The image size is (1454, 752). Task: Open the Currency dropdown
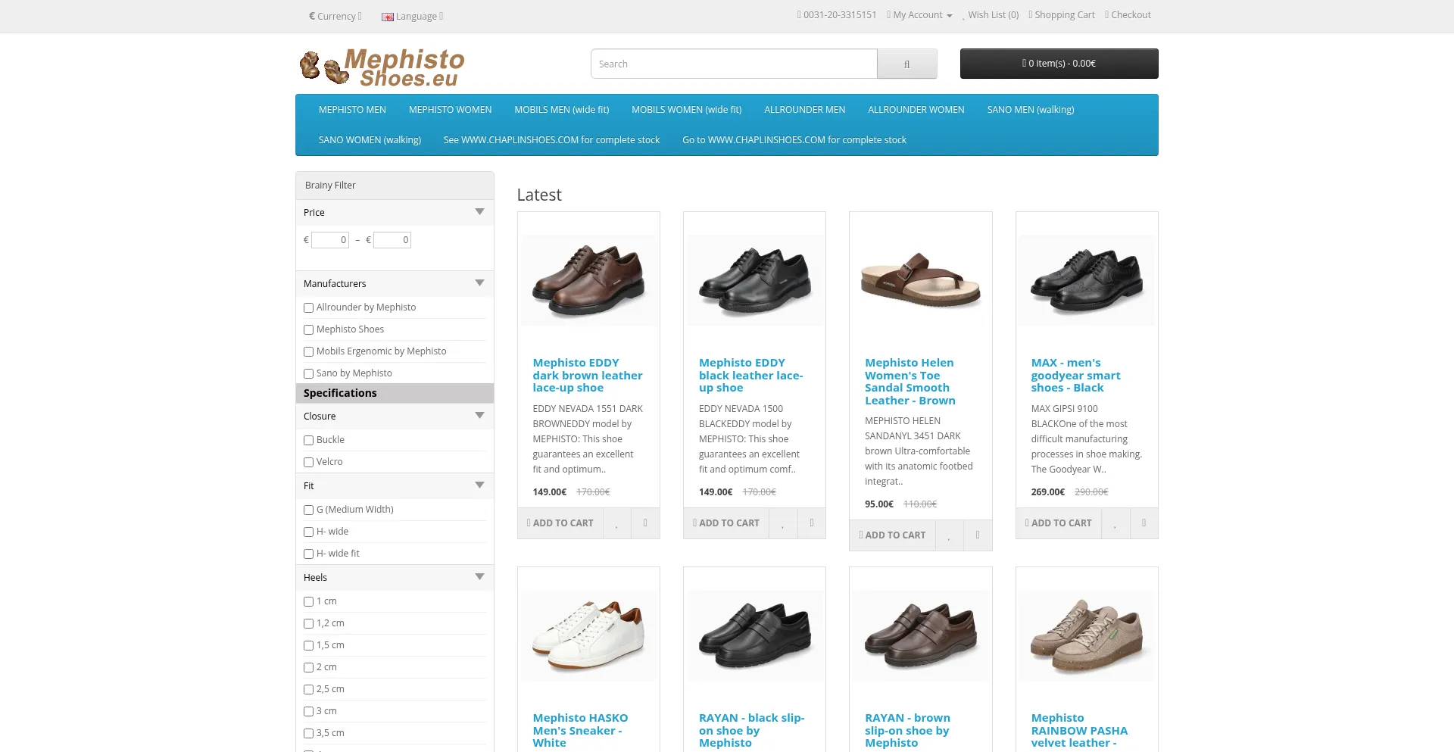pos(335,16)
